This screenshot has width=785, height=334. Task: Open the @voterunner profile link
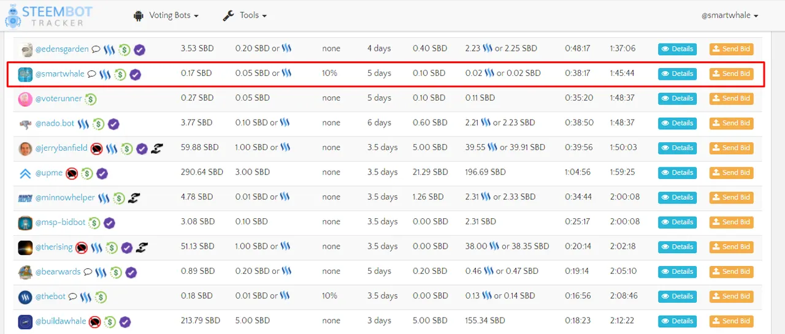coord(58,98)
